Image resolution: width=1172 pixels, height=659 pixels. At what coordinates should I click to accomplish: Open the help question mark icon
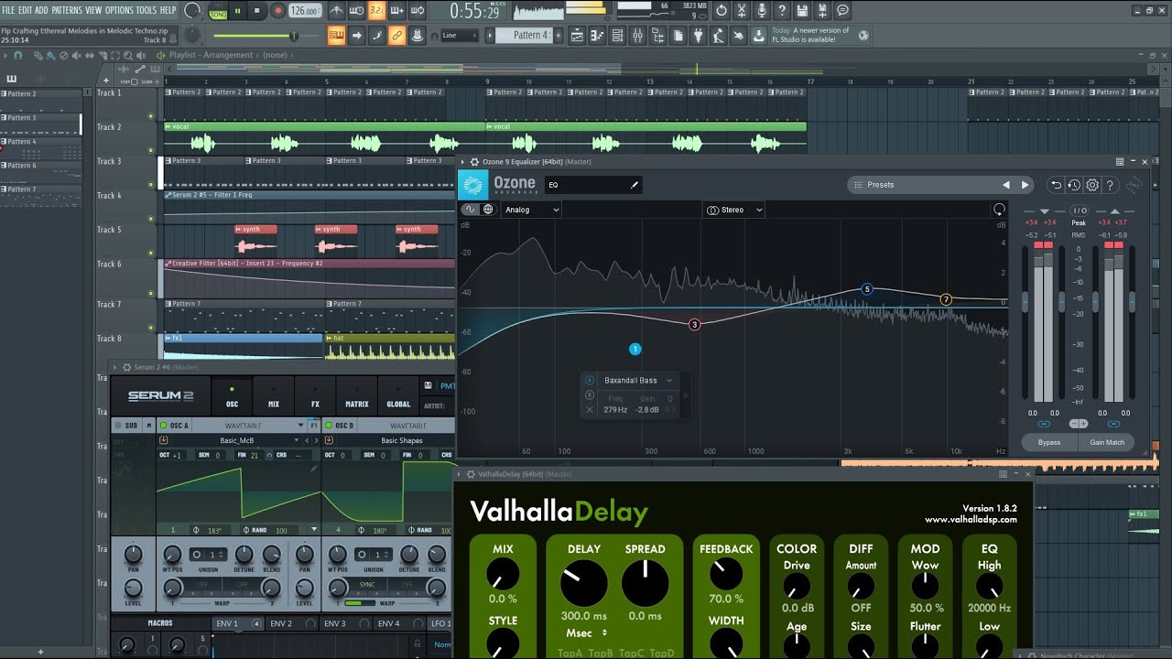pyautogui.click(x=782, y=11)
